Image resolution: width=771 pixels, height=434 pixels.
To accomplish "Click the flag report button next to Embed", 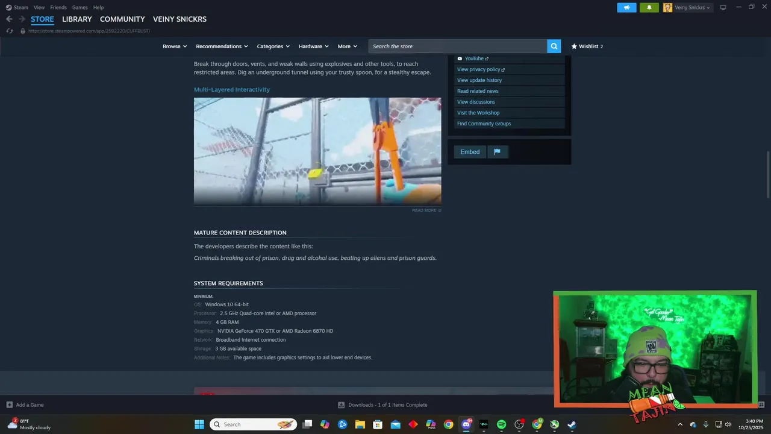I will (x=497, y=152).
